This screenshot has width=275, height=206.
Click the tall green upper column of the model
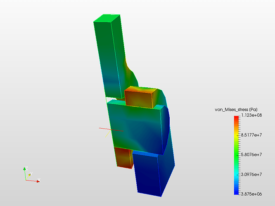pos(111,56)
